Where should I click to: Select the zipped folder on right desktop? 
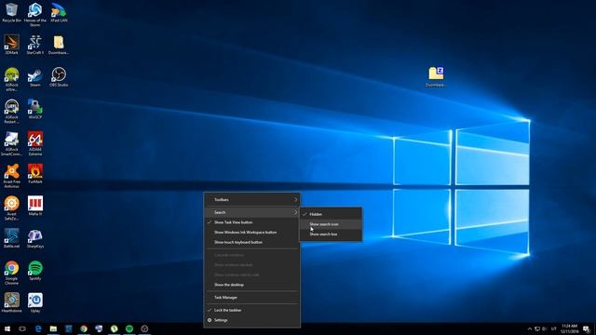[436, 77]
